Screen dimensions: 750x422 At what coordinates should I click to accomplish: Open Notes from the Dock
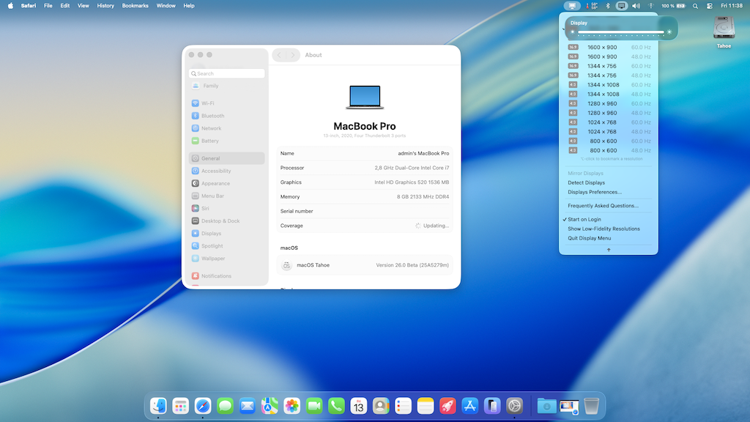click(x=426, y=406)
